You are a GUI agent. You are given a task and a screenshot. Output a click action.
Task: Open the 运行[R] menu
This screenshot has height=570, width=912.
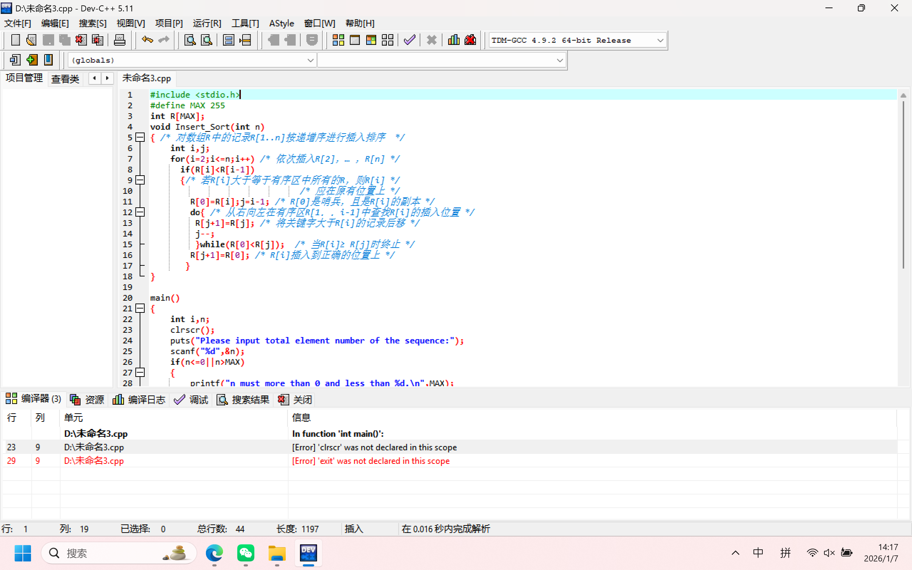[207, 24]
